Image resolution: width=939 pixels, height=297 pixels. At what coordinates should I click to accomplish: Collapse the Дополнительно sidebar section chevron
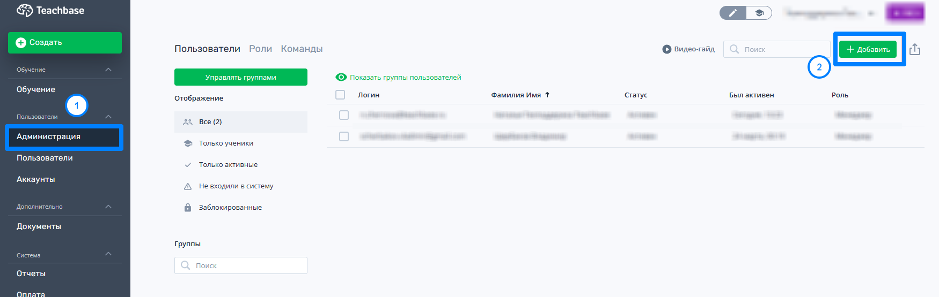pos(108,207)
